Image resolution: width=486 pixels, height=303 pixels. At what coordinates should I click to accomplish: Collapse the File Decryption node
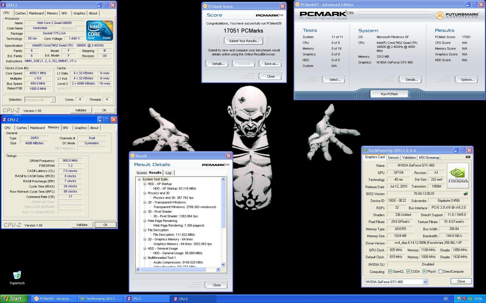tap(145, 230)
